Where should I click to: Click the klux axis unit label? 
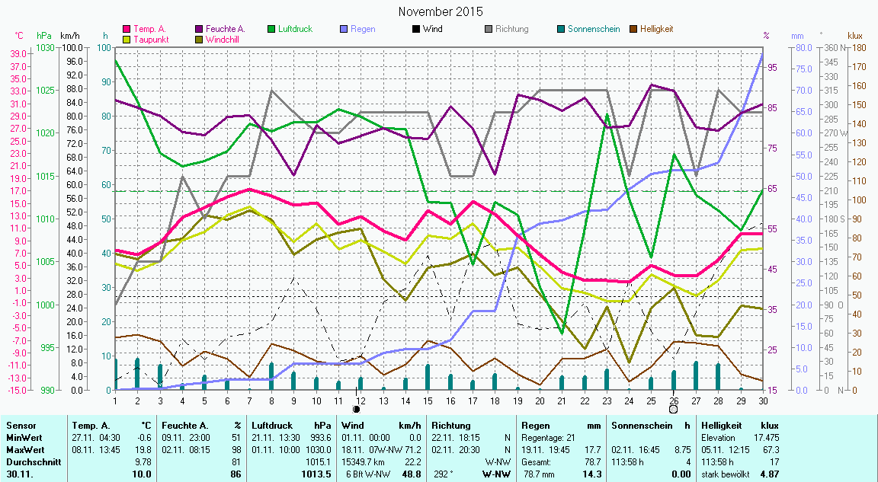[x=854, y=36]
